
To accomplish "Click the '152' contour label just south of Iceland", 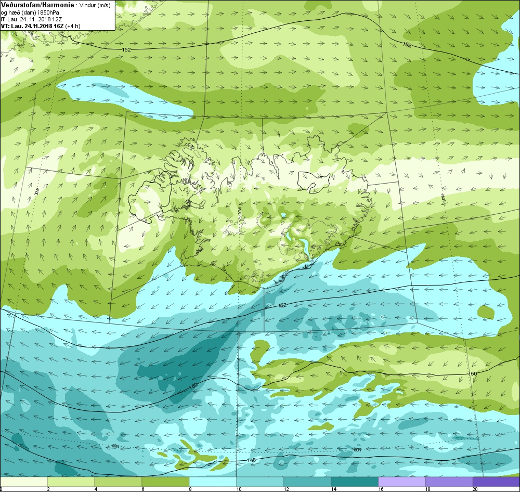I will pos(282,305).
